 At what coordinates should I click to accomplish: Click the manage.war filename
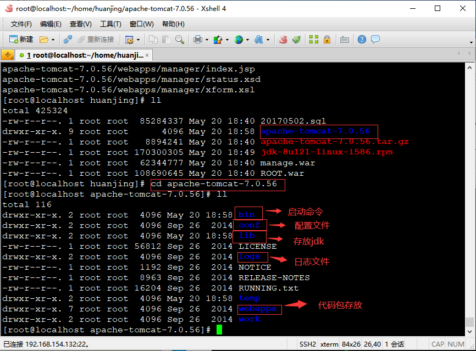click(287, 163)
